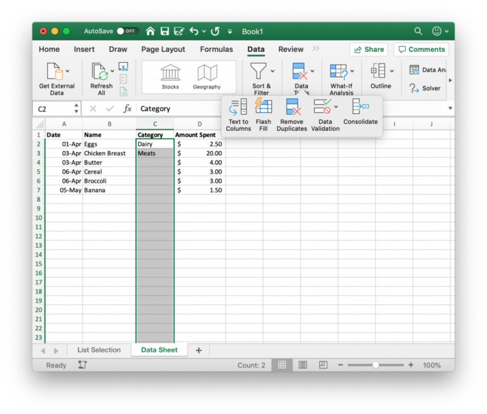
Task: Click the Data Validation icon
Action: pyautogui.click(x=322, y=107)
